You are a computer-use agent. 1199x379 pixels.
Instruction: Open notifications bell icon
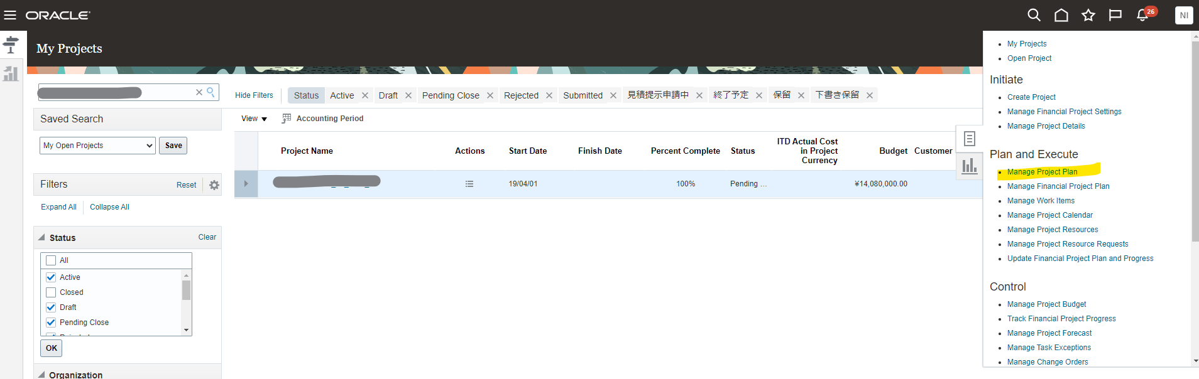point(1143,16)
